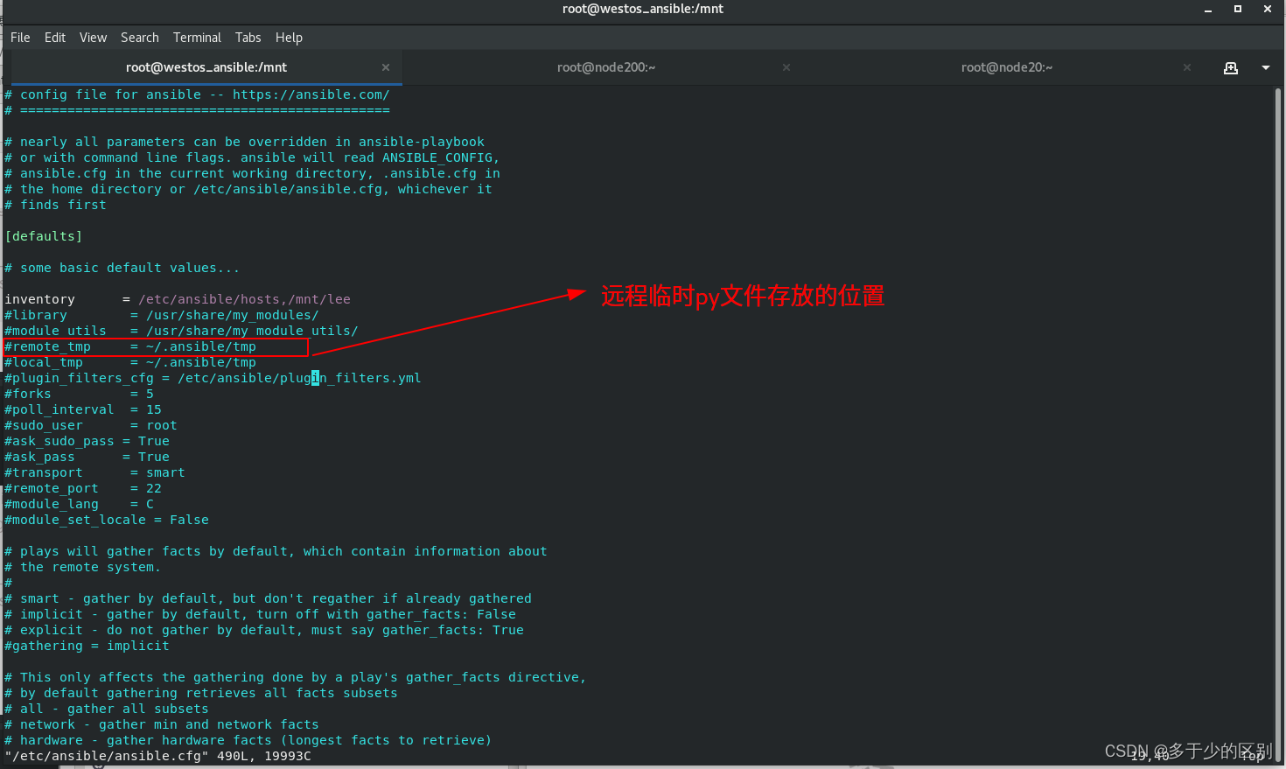Click the new tab icon

tap(1231, 67)
